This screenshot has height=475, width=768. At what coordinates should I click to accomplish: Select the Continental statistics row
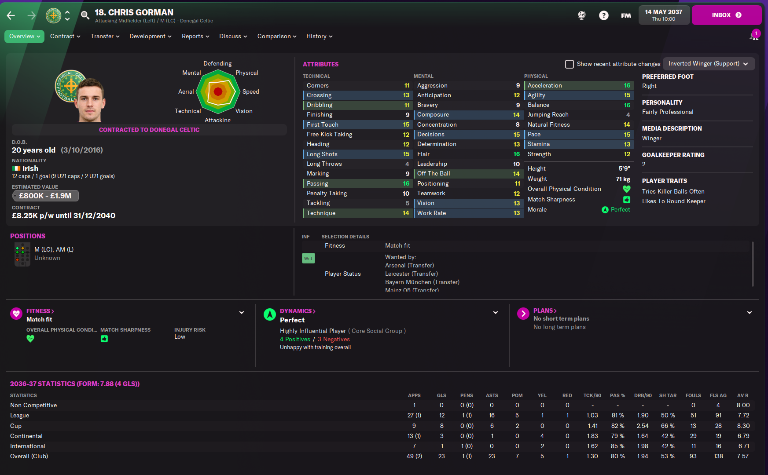(382, 436)
